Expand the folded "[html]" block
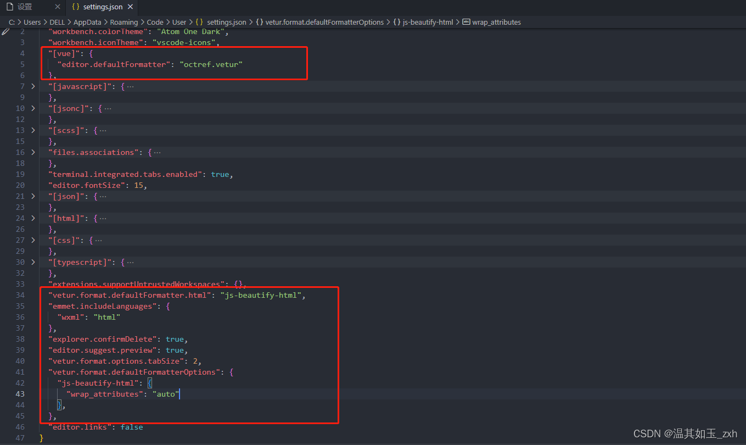Viewport: 746px width, 445px height. coord(33,218)
